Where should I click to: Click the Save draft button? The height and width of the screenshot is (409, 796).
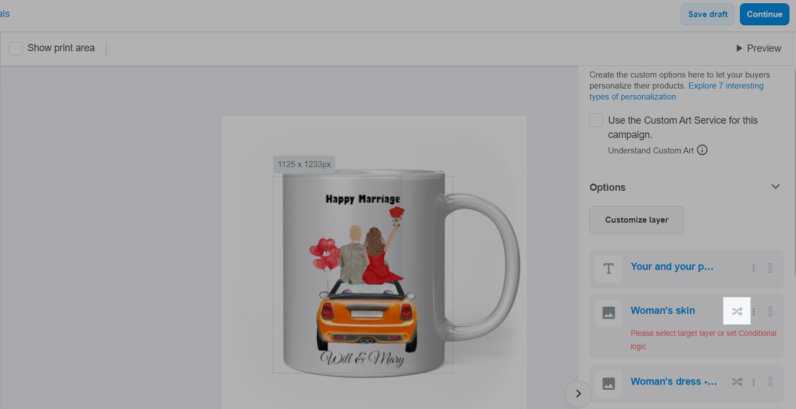pos(707,14)
